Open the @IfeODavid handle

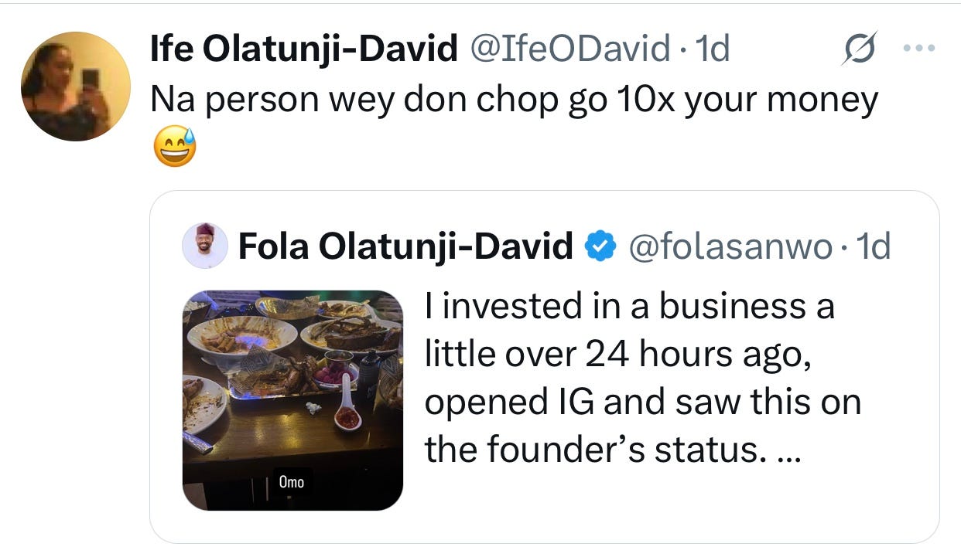(569, 50)
